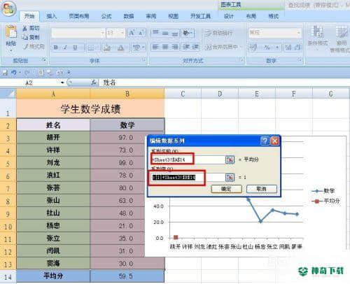Click the 确定 button in dialog
The width and height of the screenshot is (350, 284).
click(226, 189)
